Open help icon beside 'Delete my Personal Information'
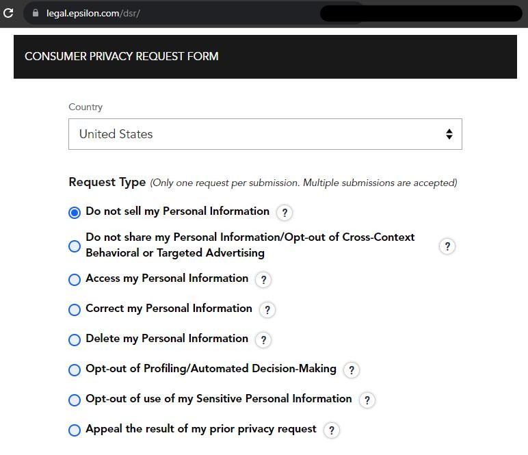 click(264, 340)
